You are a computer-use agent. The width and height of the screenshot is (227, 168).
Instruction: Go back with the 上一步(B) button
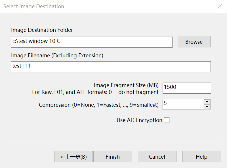[73, 157]
